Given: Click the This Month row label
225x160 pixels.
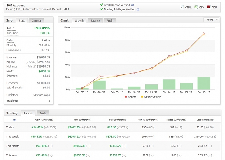Looking at the screenshot, I should pyautogui.click(x=13, y=146).
